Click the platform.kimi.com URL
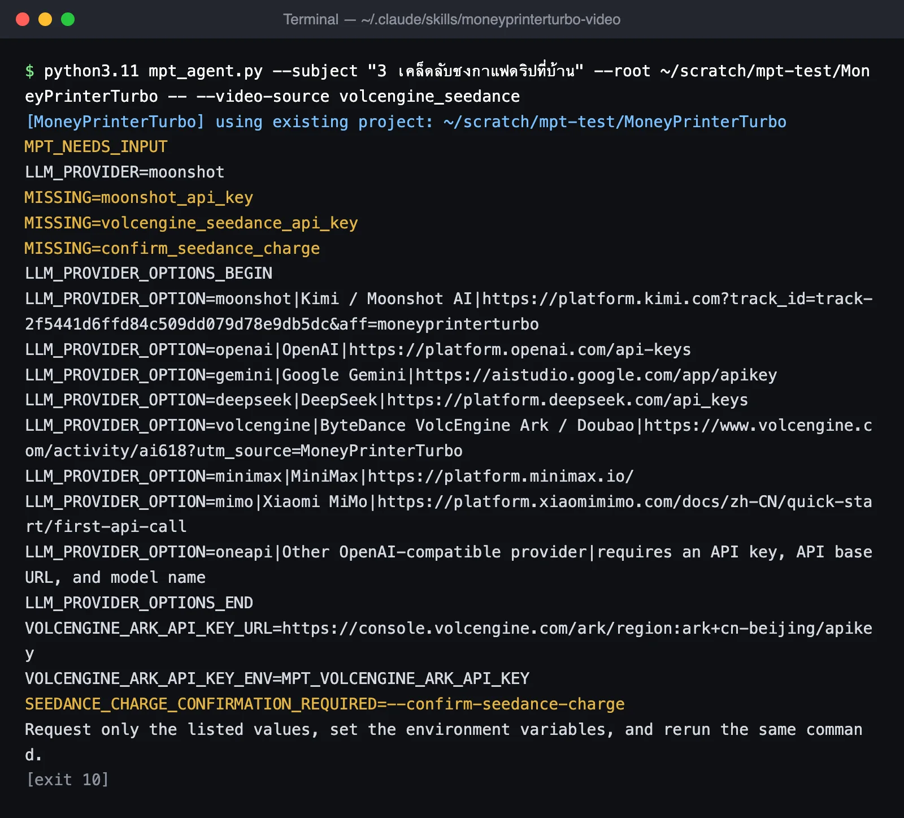Viewport: 904px width, 818px height. point(449,311)
